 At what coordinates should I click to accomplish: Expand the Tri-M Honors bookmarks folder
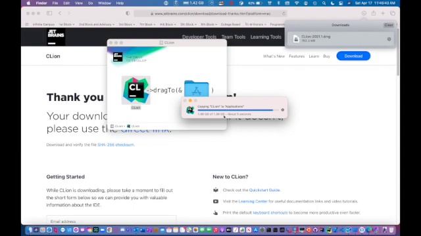click(255, 24)
